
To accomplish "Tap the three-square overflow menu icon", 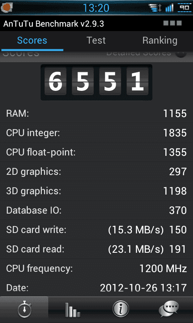I will coord(172,23).
